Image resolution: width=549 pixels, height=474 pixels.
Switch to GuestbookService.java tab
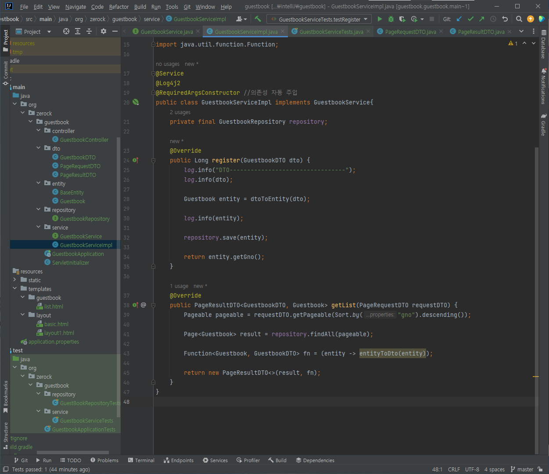(166, 32)
